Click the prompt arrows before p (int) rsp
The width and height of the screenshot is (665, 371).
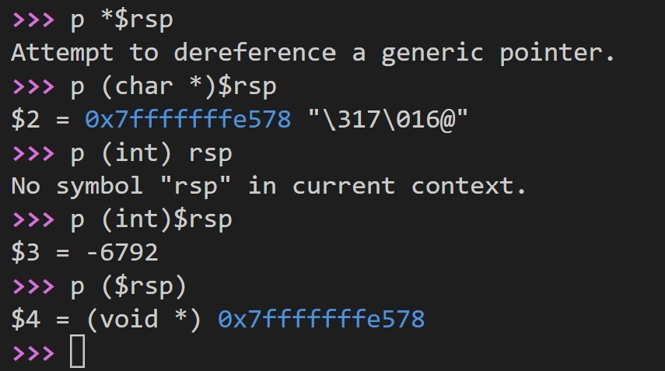point(33,153)
